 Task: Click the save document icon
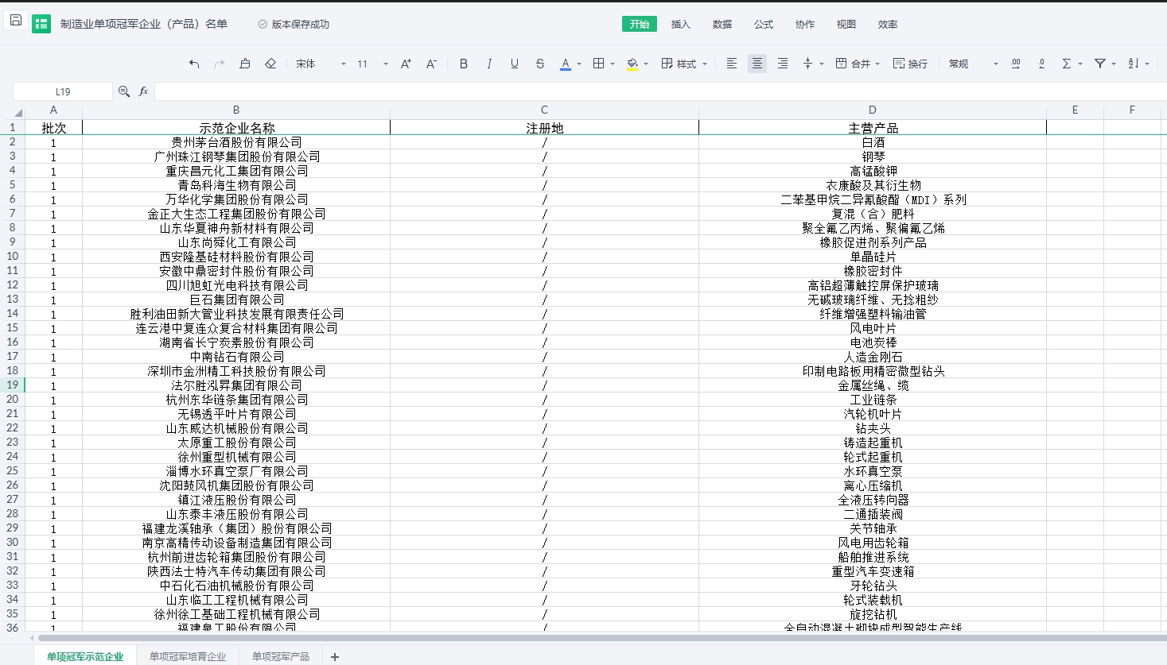[16, 21]
